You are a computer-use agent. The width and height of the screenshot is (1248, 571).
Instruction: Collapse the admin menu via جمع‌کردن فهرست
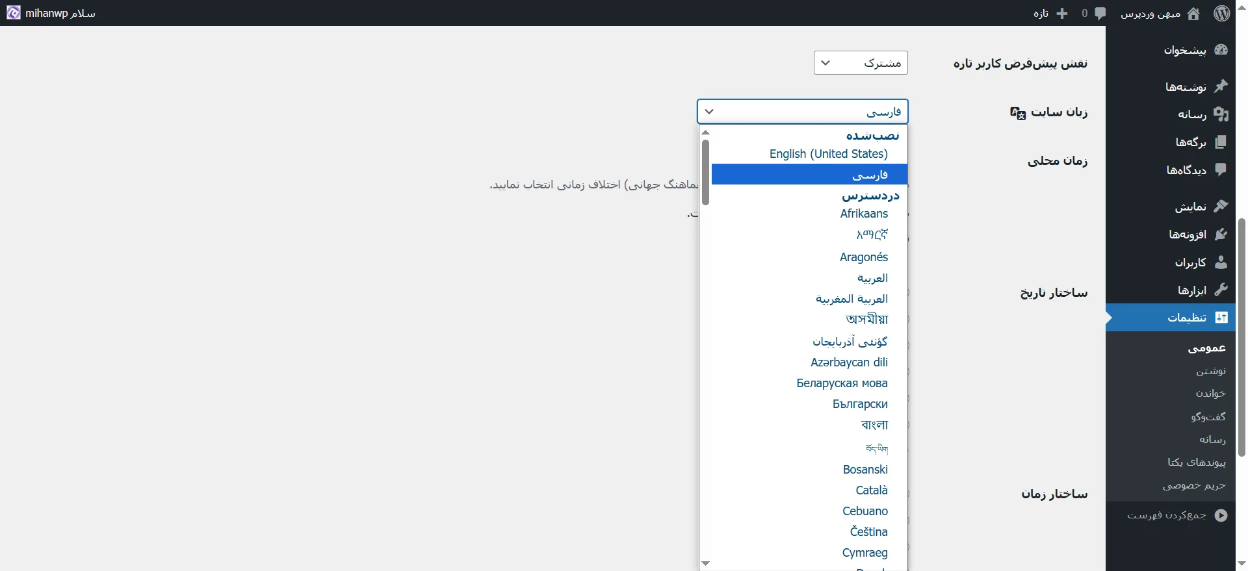[1167, 515]
